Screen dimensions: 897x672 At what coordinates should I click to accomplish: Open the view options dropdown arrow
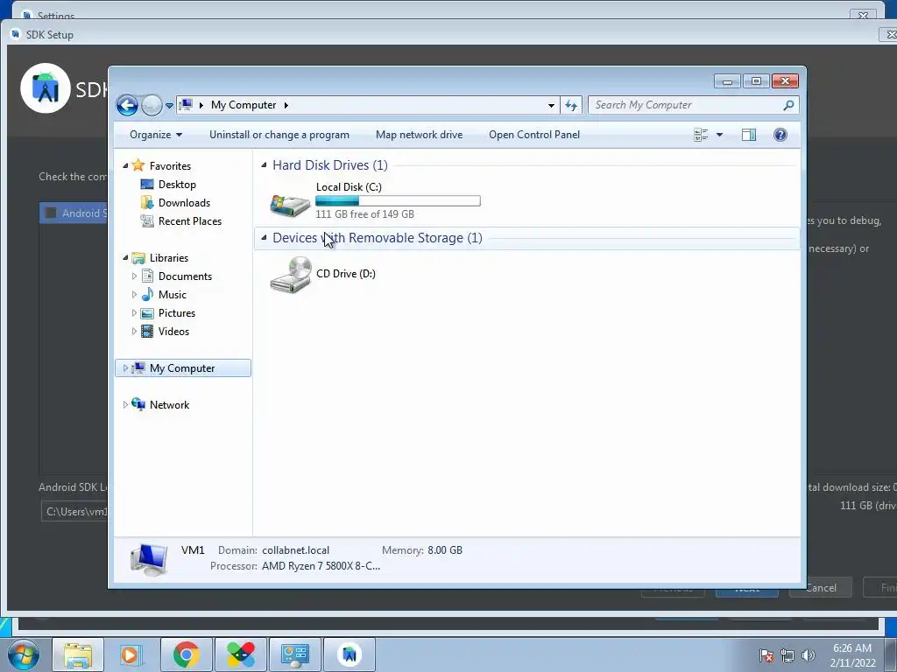[720, 135]
